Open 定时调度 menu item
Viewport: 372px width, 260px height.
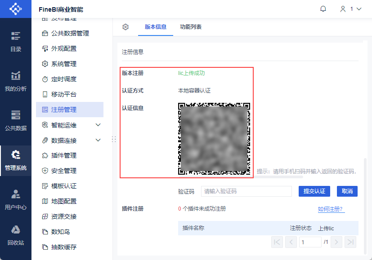[x=70, y=79]
